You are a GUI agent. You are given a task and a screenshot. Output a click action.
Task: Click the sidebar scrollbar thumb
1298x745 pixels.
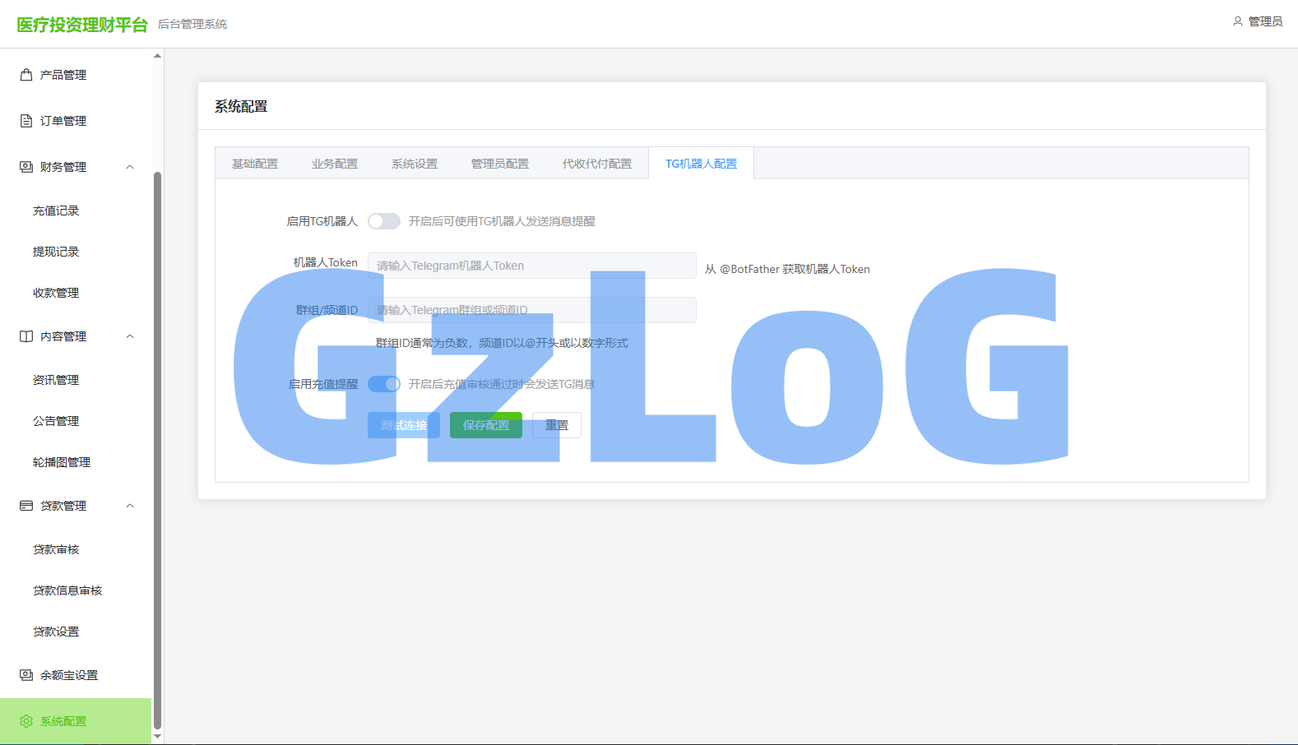click(x=157, y=450)
